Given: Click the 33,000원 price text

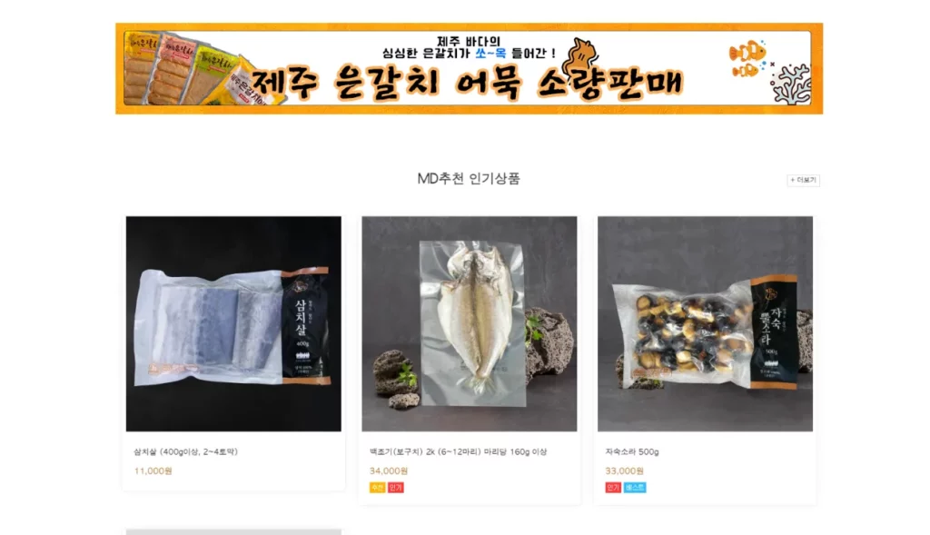Looking at the screenshot, I should (x=624, y=471).
